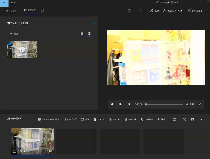Click the undo arrow icon
Viewport: 210px width, 159px height.
point(129,11)
